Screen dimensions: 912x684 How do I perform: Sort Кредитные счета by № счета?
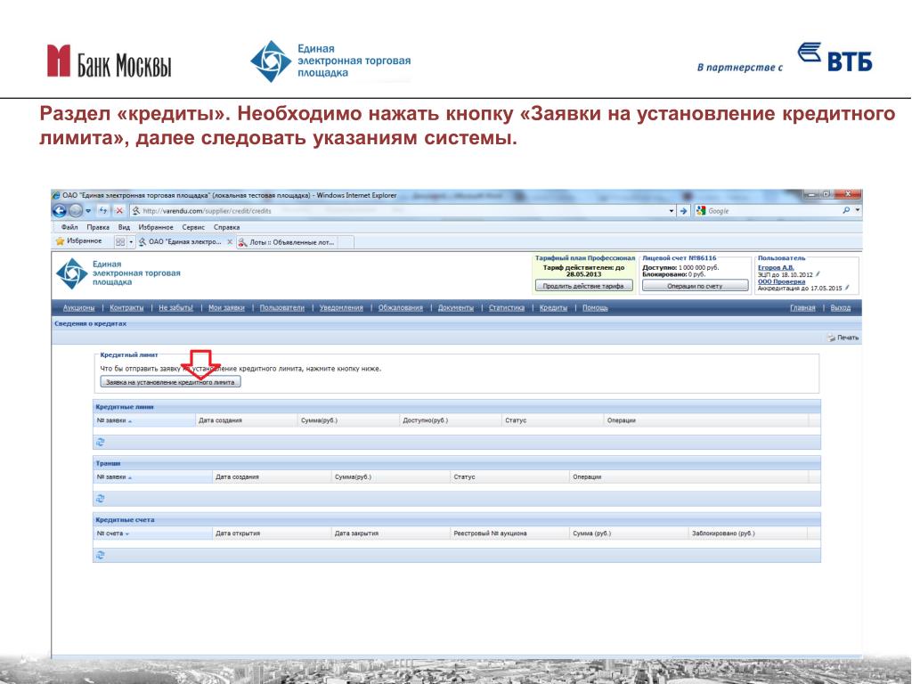click(153, 533)
